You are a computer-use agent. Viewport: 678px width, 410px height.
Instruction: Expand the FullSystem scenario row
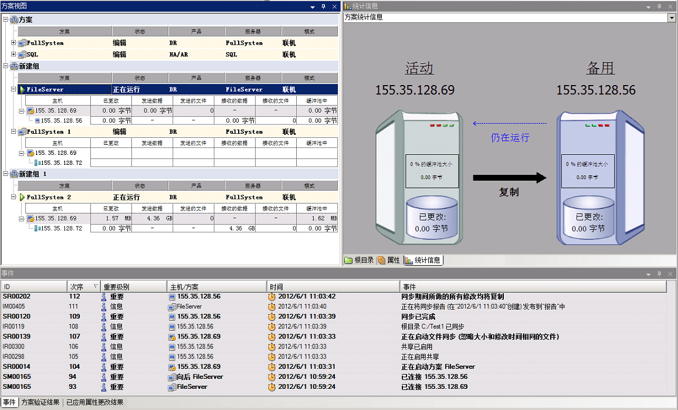pos(14,43)
